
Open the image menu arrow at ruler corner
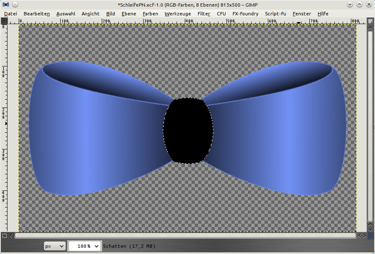click(4, 21)
